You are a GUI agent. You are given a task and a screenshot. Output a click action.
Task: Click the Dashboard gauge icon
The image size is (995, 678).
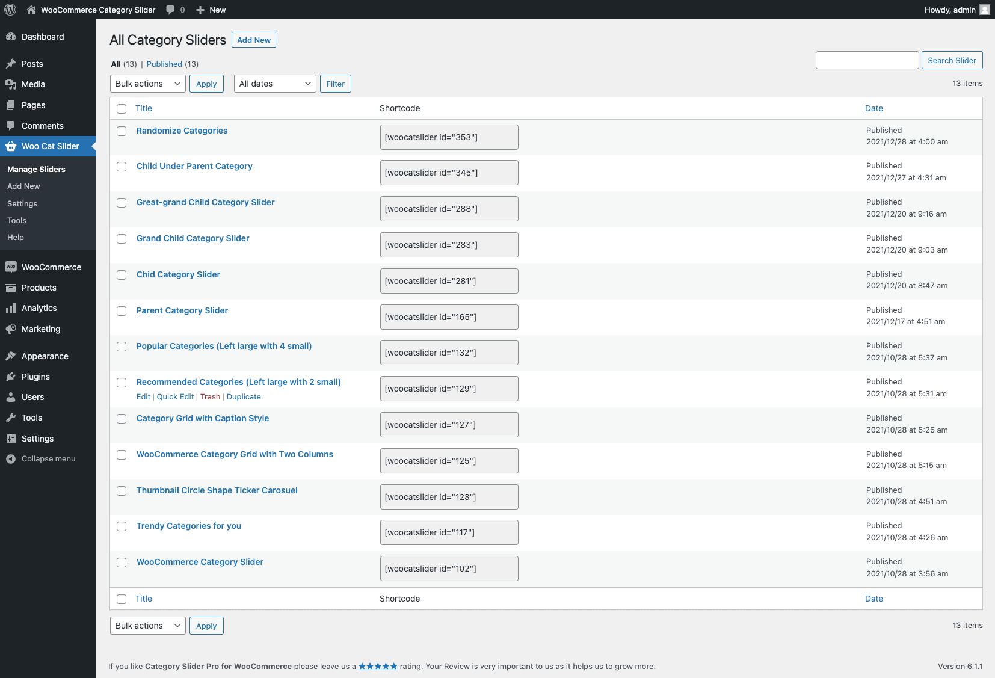(x=11, y=37)
